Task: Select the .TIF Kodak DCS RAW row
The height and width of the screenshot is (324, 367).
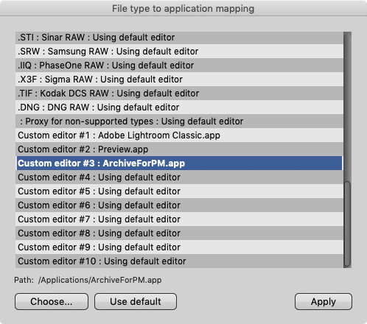Action: point(179,94)
